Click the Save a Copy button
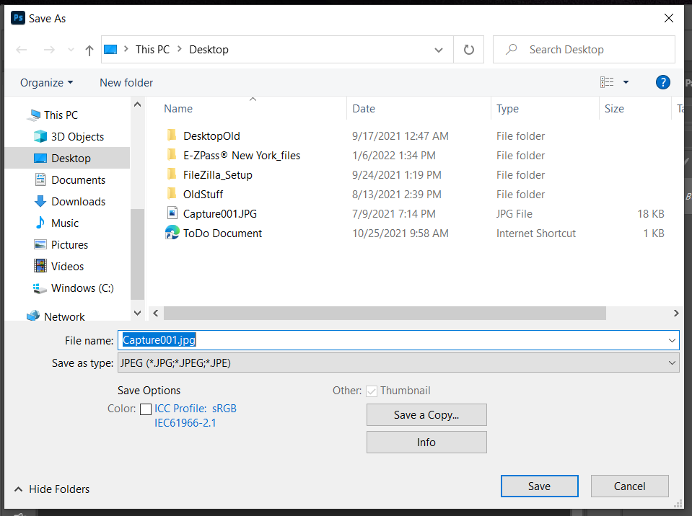This screenshot has width=692, height=516. click(x=426, y=414)
